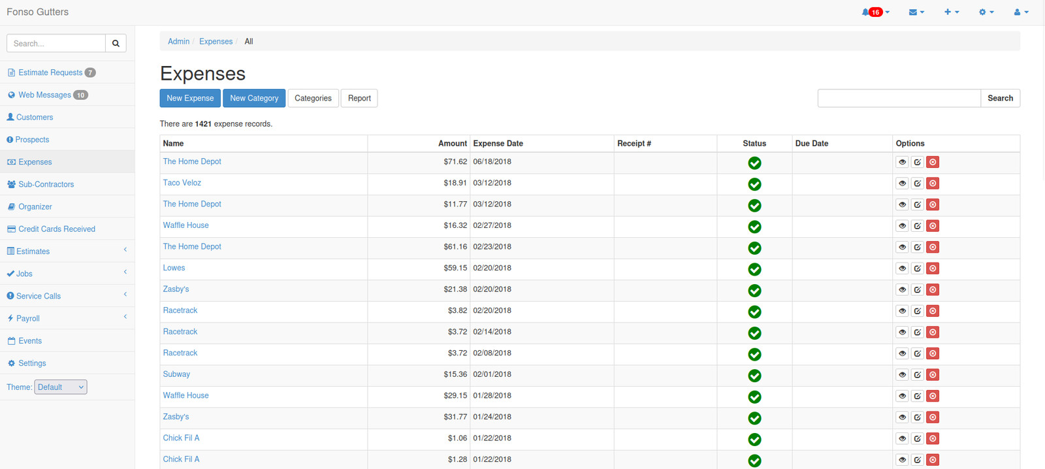Click the Expenses breadcrumb link

coord(216,41)
